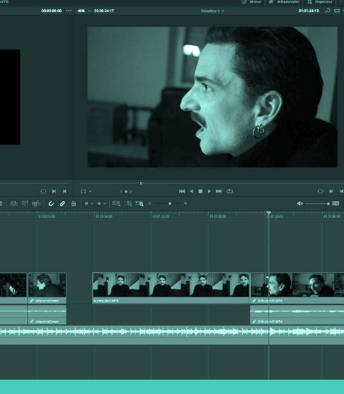Viewport: 344px width, 394px height.
Task: Select the séquence3.mov audio clip
Action: coord(47,314)
